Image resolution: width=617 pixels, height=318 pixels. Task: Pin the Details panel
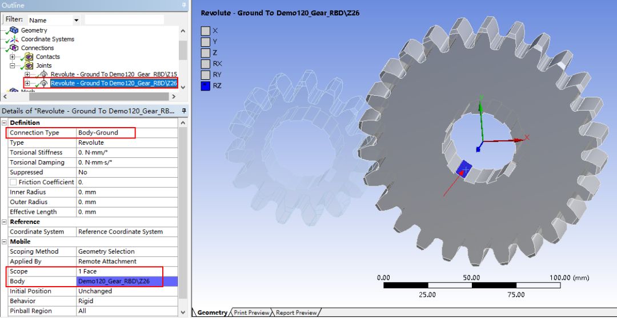click(x=184, y=111)
